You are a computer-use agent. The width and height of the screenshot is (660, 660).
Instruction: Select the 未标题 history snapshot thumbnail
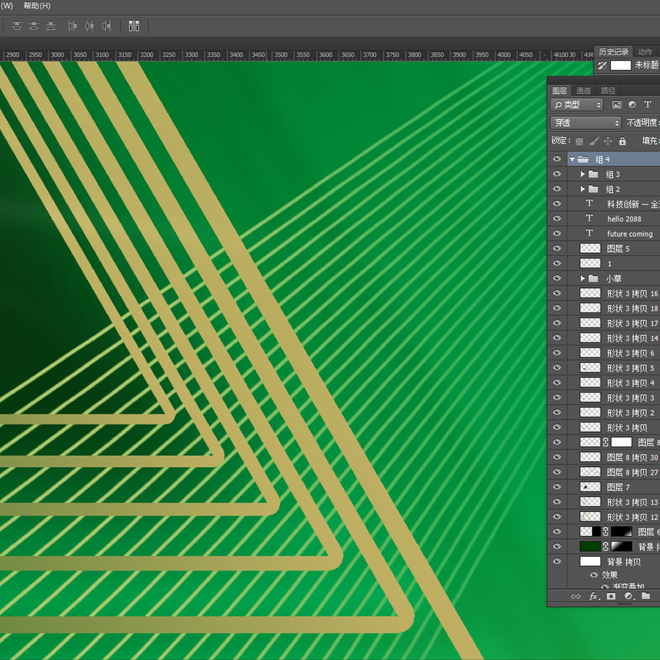click(621, 65)
